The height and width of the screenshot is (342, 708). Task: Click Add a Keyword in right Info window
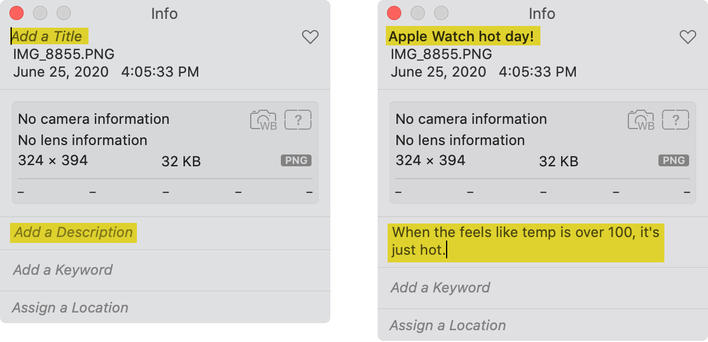coord(440,288)
